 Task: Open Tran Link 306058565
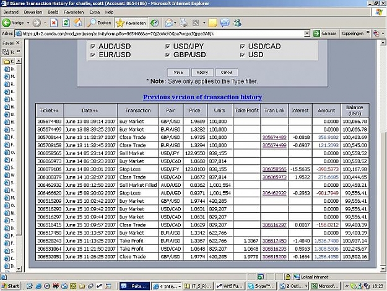[x=274, y=169]
